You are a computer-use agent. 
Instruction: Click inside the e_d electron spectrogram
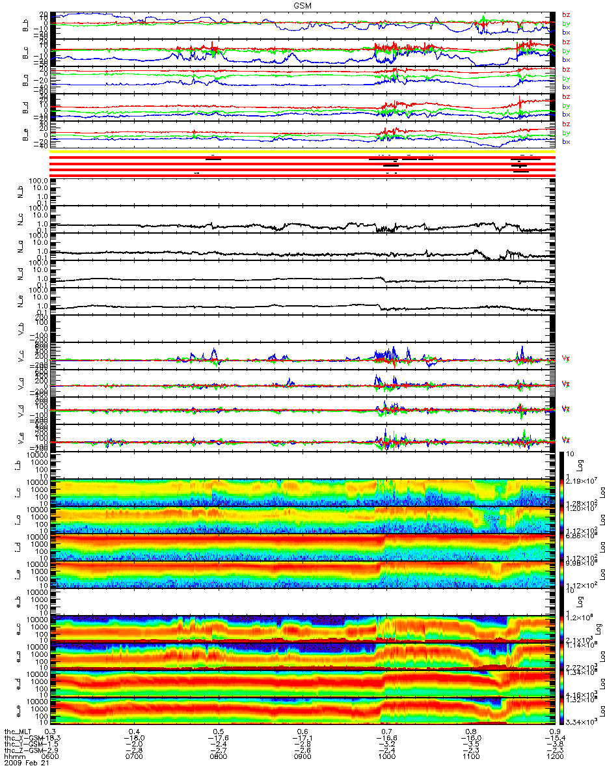302,683
